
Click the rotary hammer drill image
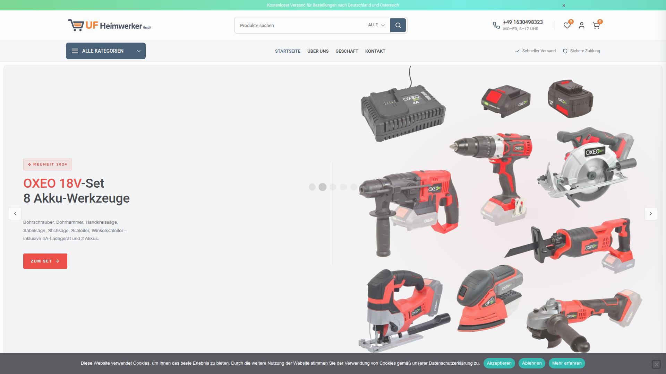pos(409,213)
